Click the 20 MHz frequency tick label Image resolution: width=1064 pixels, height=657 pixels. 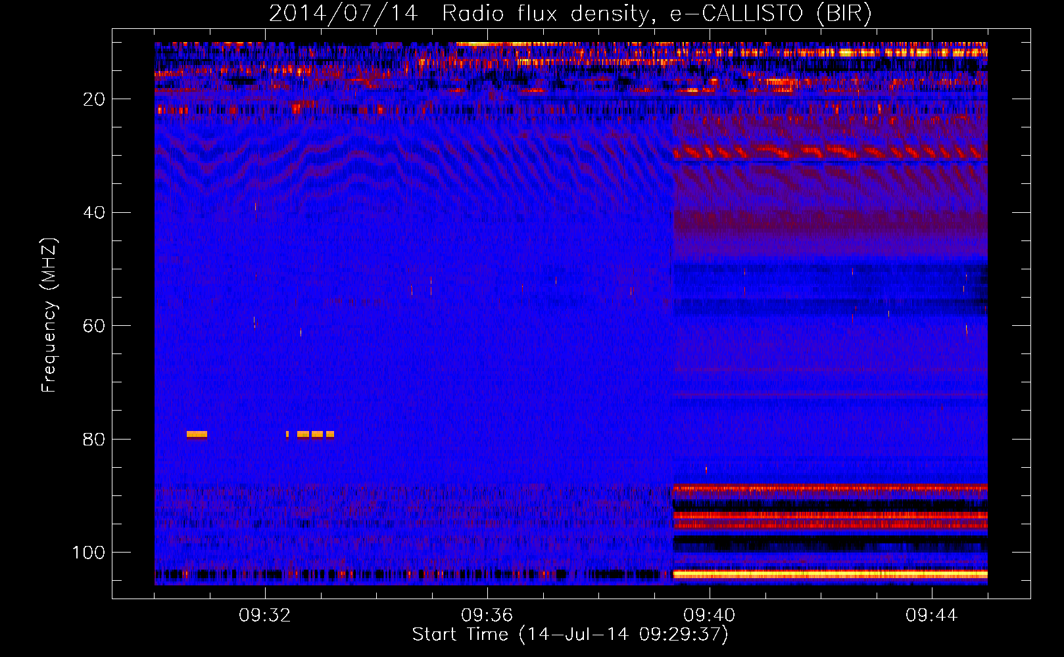click(x=94, y=99)
